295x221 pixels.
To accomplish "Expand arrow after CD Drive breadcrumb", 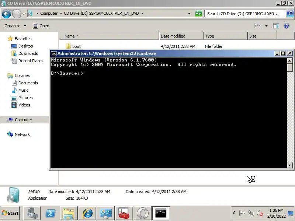I will coord(142,13).
